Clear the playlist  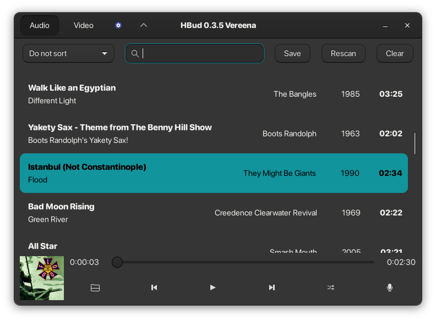(395, 53)
